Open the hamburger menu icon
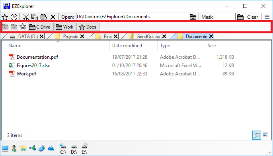 click(x=267, y=17)
